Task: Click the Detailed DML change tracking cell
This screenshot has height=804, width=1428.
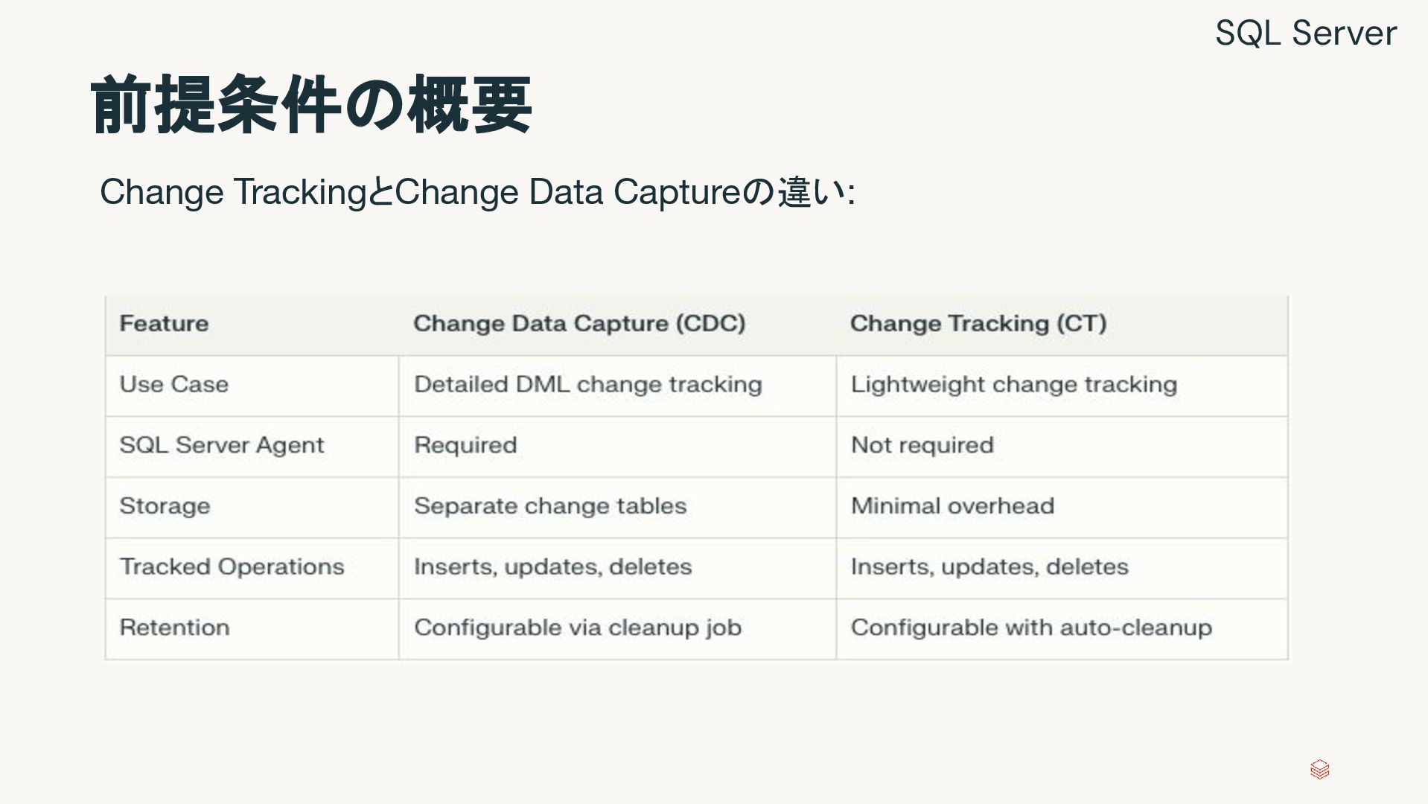Action: pyautogui.click(x=587, y=385)
